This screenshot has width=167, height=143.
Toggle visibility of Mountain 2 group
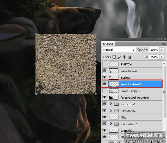tap(105, 124)
